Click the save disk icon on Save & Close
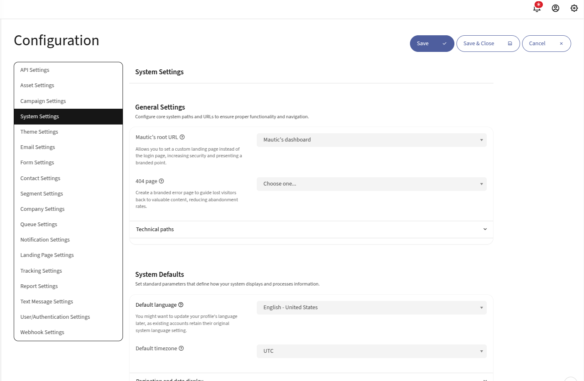The height and width of the screenshot is (381, 584). pyautogui.click(x=510, y=43)
